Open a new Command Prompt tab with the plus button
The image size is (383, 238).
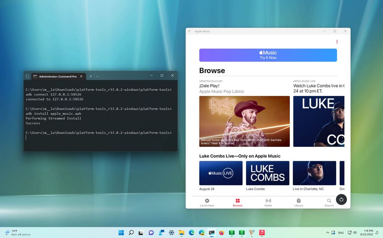click(90, 76)
